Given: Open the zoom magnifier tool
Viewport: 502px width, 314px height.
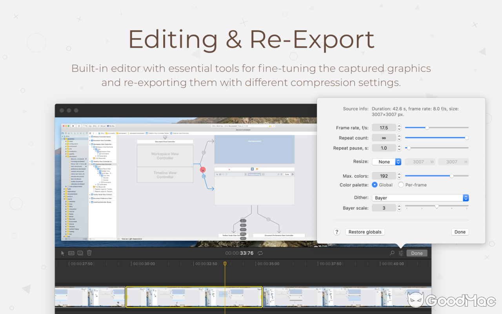Looking at the screenshot, I should coord(391,253).
